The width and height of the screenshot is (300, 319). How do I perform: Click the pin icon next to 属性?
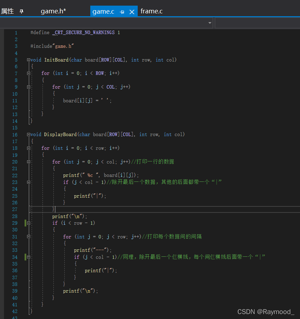21,12
